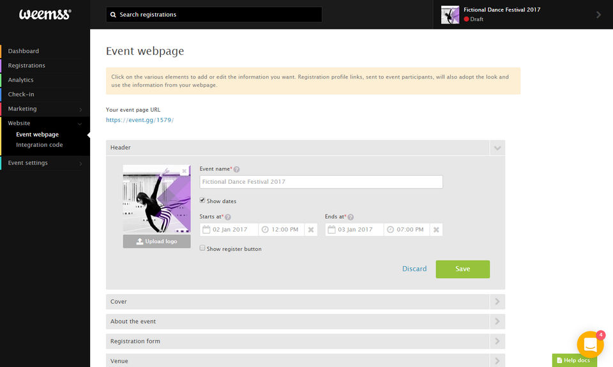
Task: Enable the Show register button checkbox
Action: point(202,248)
